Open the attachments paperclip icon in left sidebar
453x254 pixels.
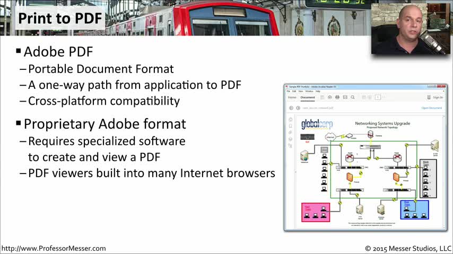[290, 133]
